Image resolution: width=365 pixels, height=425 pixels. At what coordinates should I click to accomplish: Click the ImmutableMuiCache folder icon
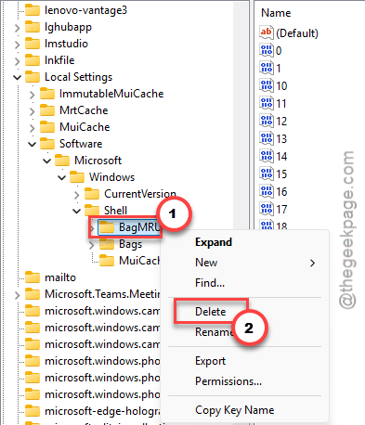coord(47,94)
